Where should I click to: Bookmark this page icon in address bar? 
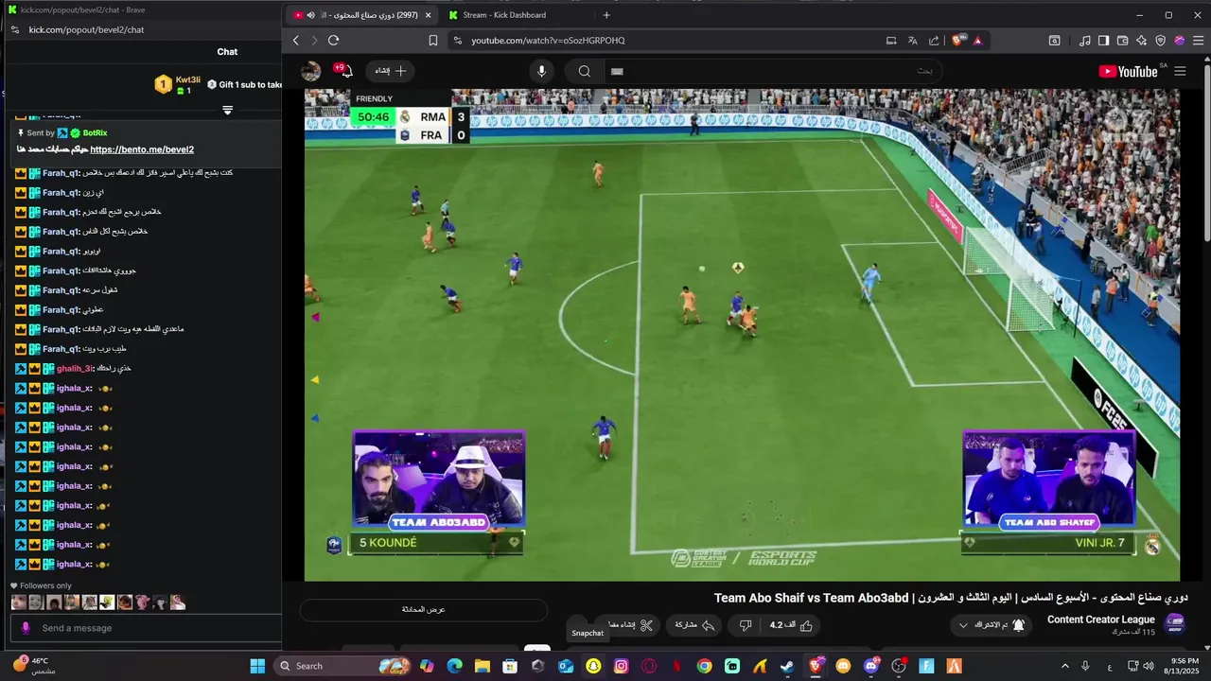(x=433, y=41)
